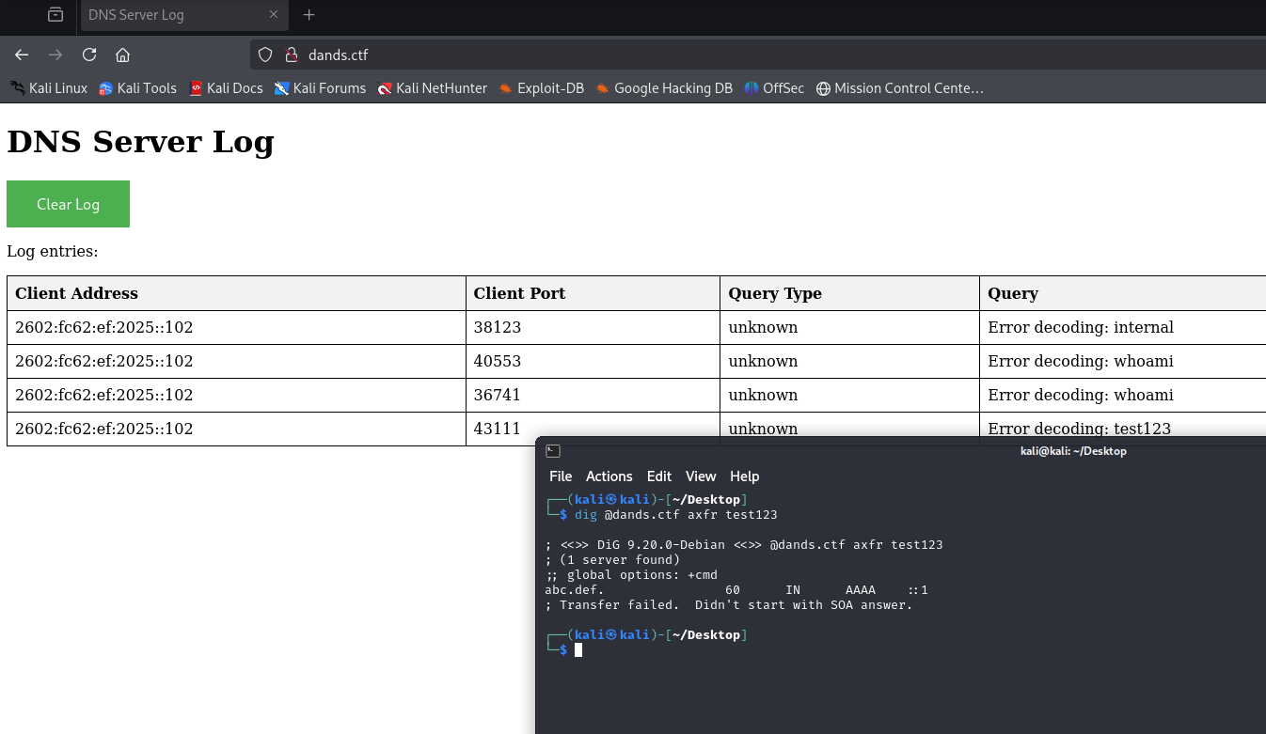Click the insecure padlock icon in the address bar
Viewport: 1266px width, 734px height.
(x=291, y=55)
